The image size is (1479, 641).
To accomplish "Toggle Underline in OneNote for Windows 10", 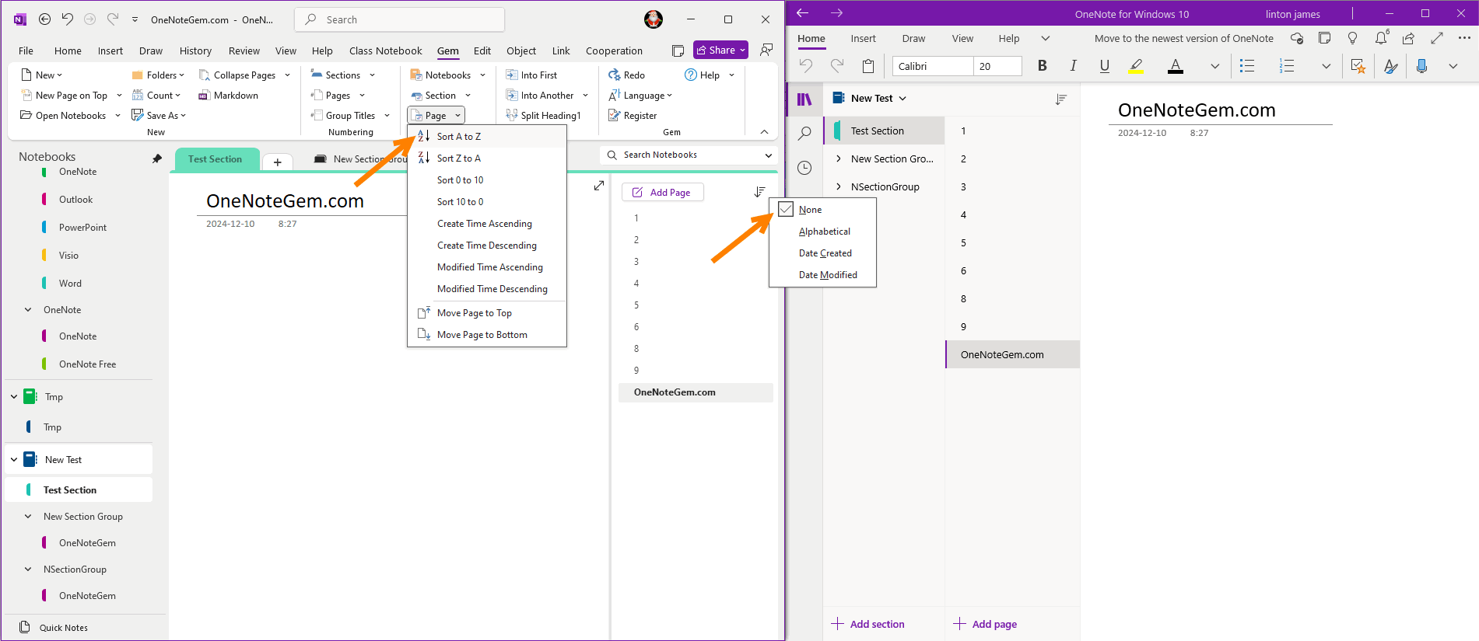I will [1104, 66].
